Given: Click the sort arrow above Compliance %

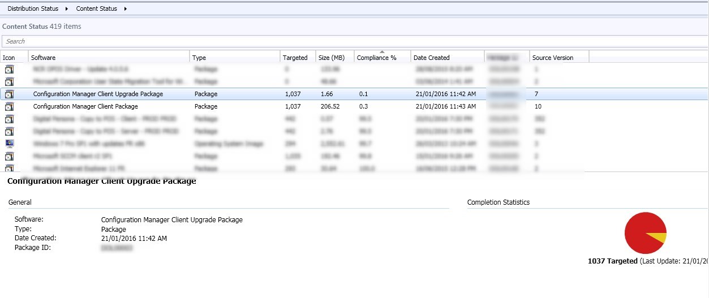Looking at the screenshot, I should tap(383, 52).
